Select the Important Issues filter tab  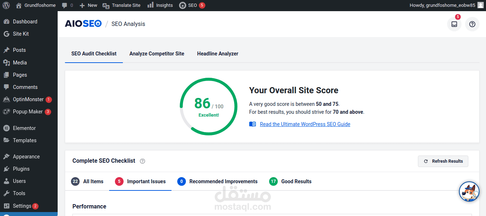[x=140, y=181]
